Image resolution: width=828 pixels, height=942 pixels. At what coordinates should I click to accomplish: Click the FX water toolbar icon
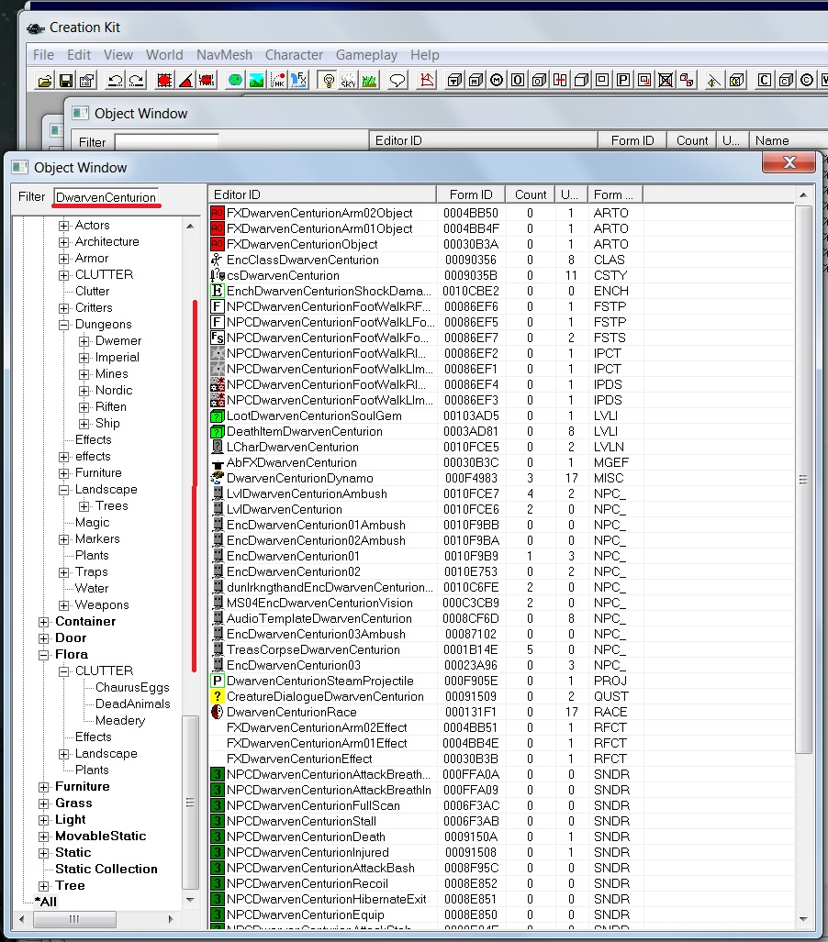(299, 80)
